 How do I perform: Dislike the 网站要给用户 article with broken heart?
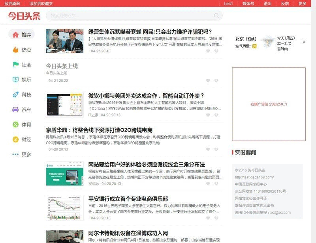pyautogui.click(x=216, y=184)
